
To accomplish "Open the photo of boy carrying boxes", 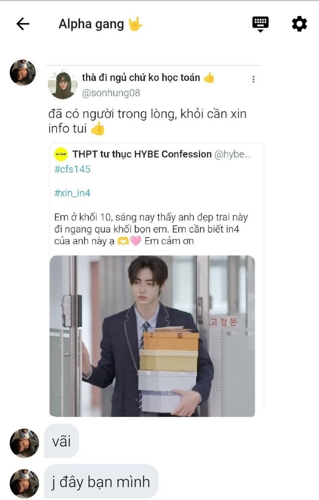I will click(x=152, y=336).
